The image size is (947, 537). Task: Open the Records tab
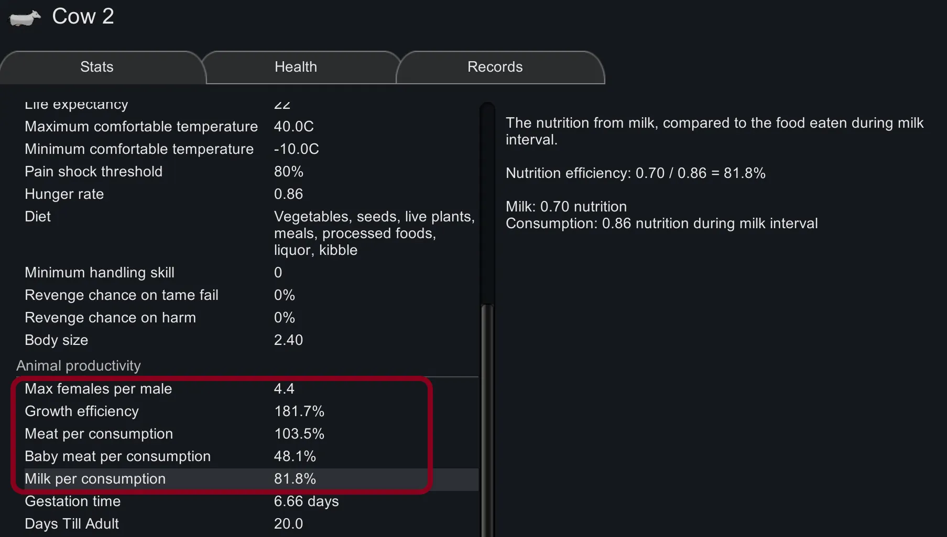(x=495, y=67)
